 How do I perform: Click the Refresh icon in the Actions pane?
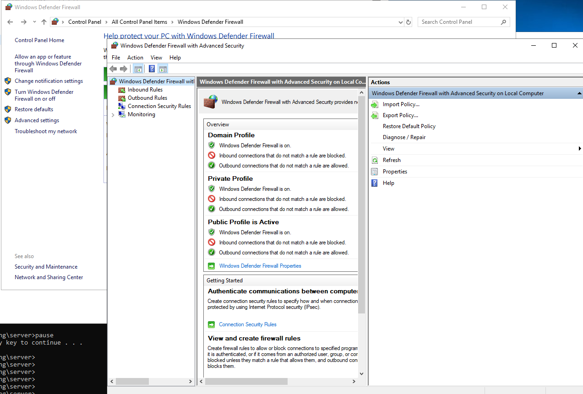point(375,160)
